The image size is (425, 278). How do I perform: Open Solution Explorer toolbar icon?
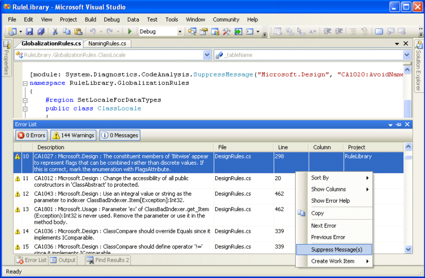coord(192,32)
